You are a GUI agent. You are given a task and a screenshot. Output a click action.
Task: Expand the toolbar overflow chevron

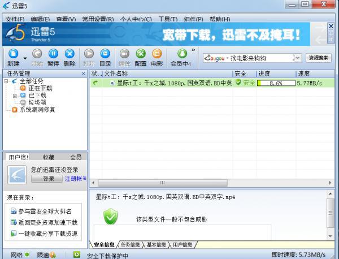click(193, 50)
